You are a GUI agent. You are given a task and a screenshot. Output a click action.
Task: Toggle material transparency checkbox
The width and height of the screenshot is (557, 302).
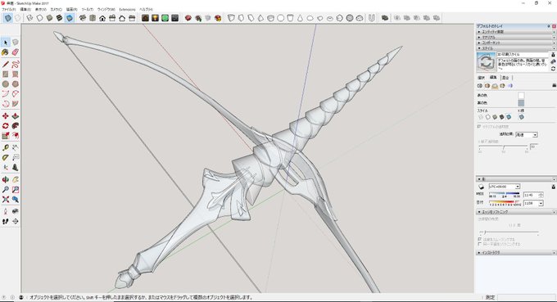click(479, 126)
